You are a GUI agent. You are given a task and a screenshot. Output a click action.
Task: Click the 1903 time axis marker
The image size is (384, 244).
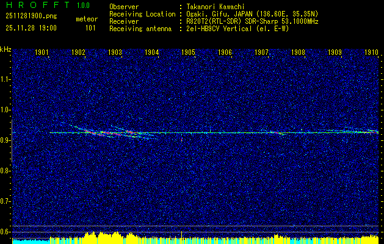pos(115,52)
